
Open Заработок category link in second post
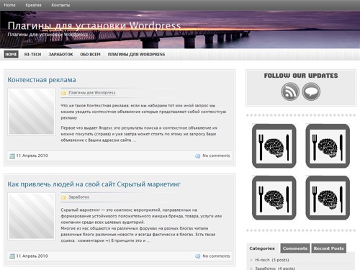tap(79, 197)
